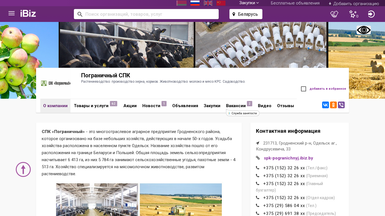Viewport: 385px width, 216px height.
Task: Click the Служба занятости badge
Action: [243, 113]
